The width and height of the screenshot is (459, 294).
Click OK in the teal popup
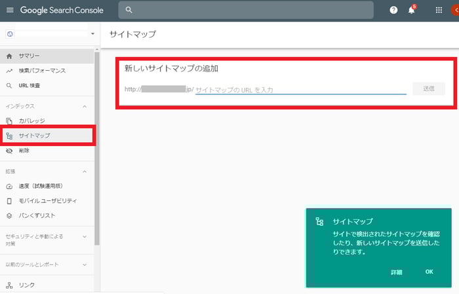[429, 272]
